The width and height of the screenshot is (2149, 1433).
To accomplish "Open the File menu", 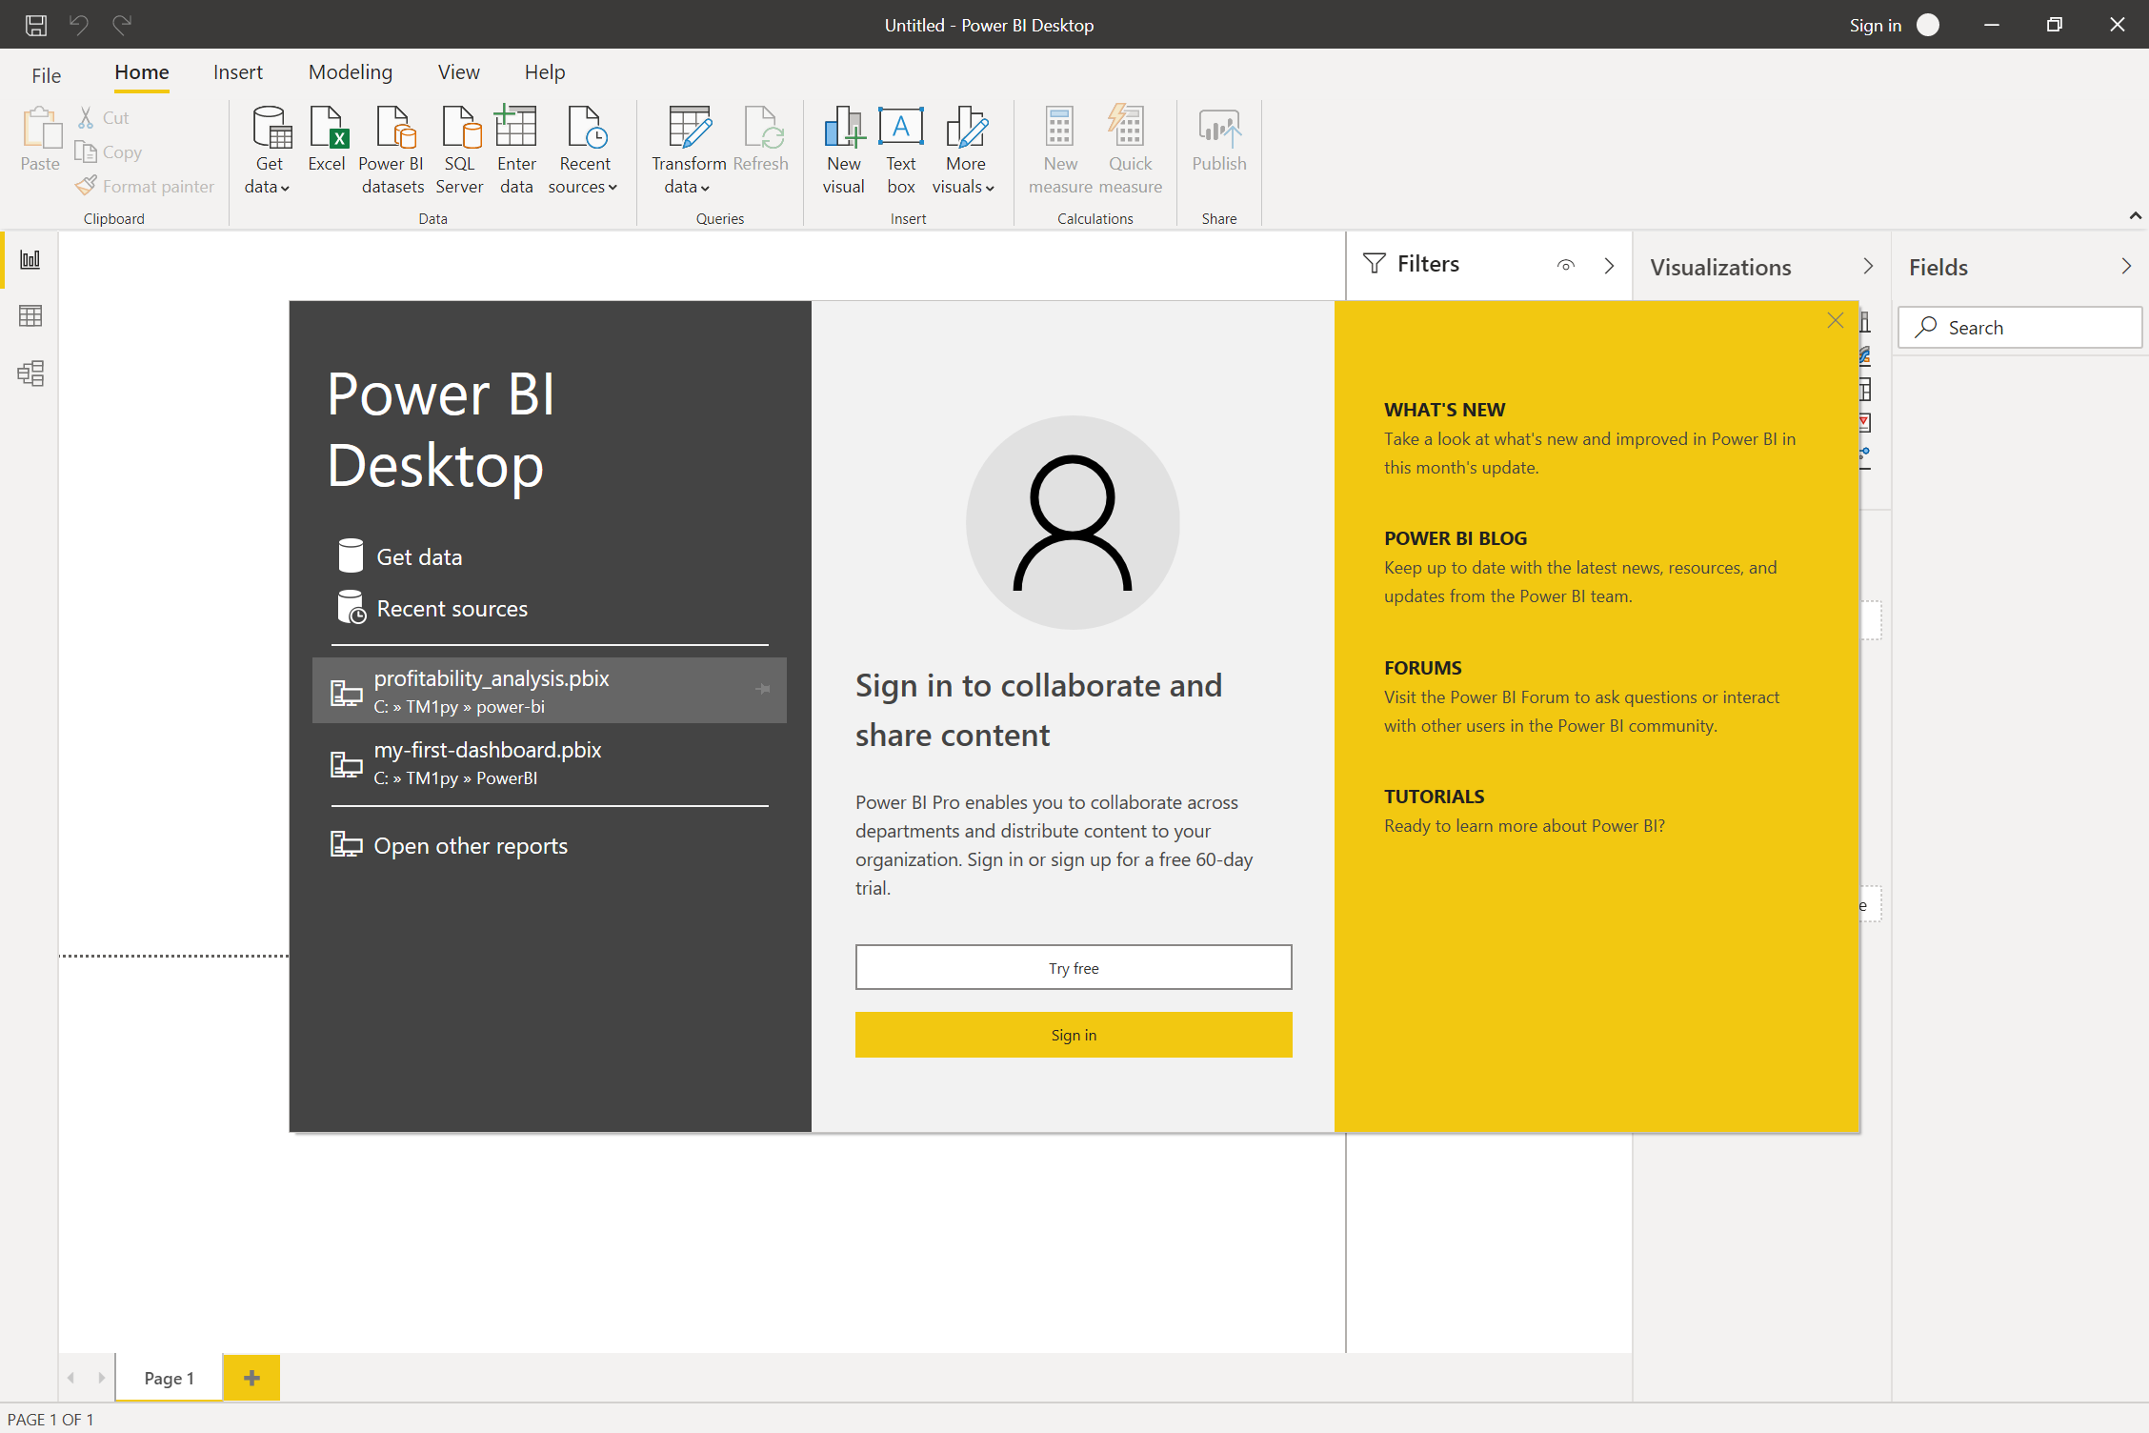I will [x=46, y=74].
